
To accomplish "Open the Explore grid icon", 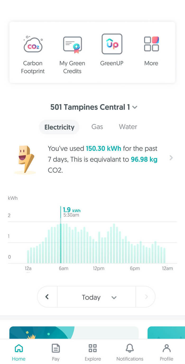I will 92,352.
